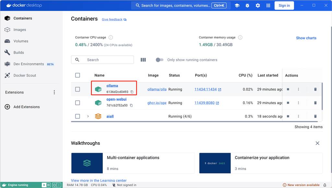
Task: Open Volumes section in sidebar
Action: (x=21, y=41)
